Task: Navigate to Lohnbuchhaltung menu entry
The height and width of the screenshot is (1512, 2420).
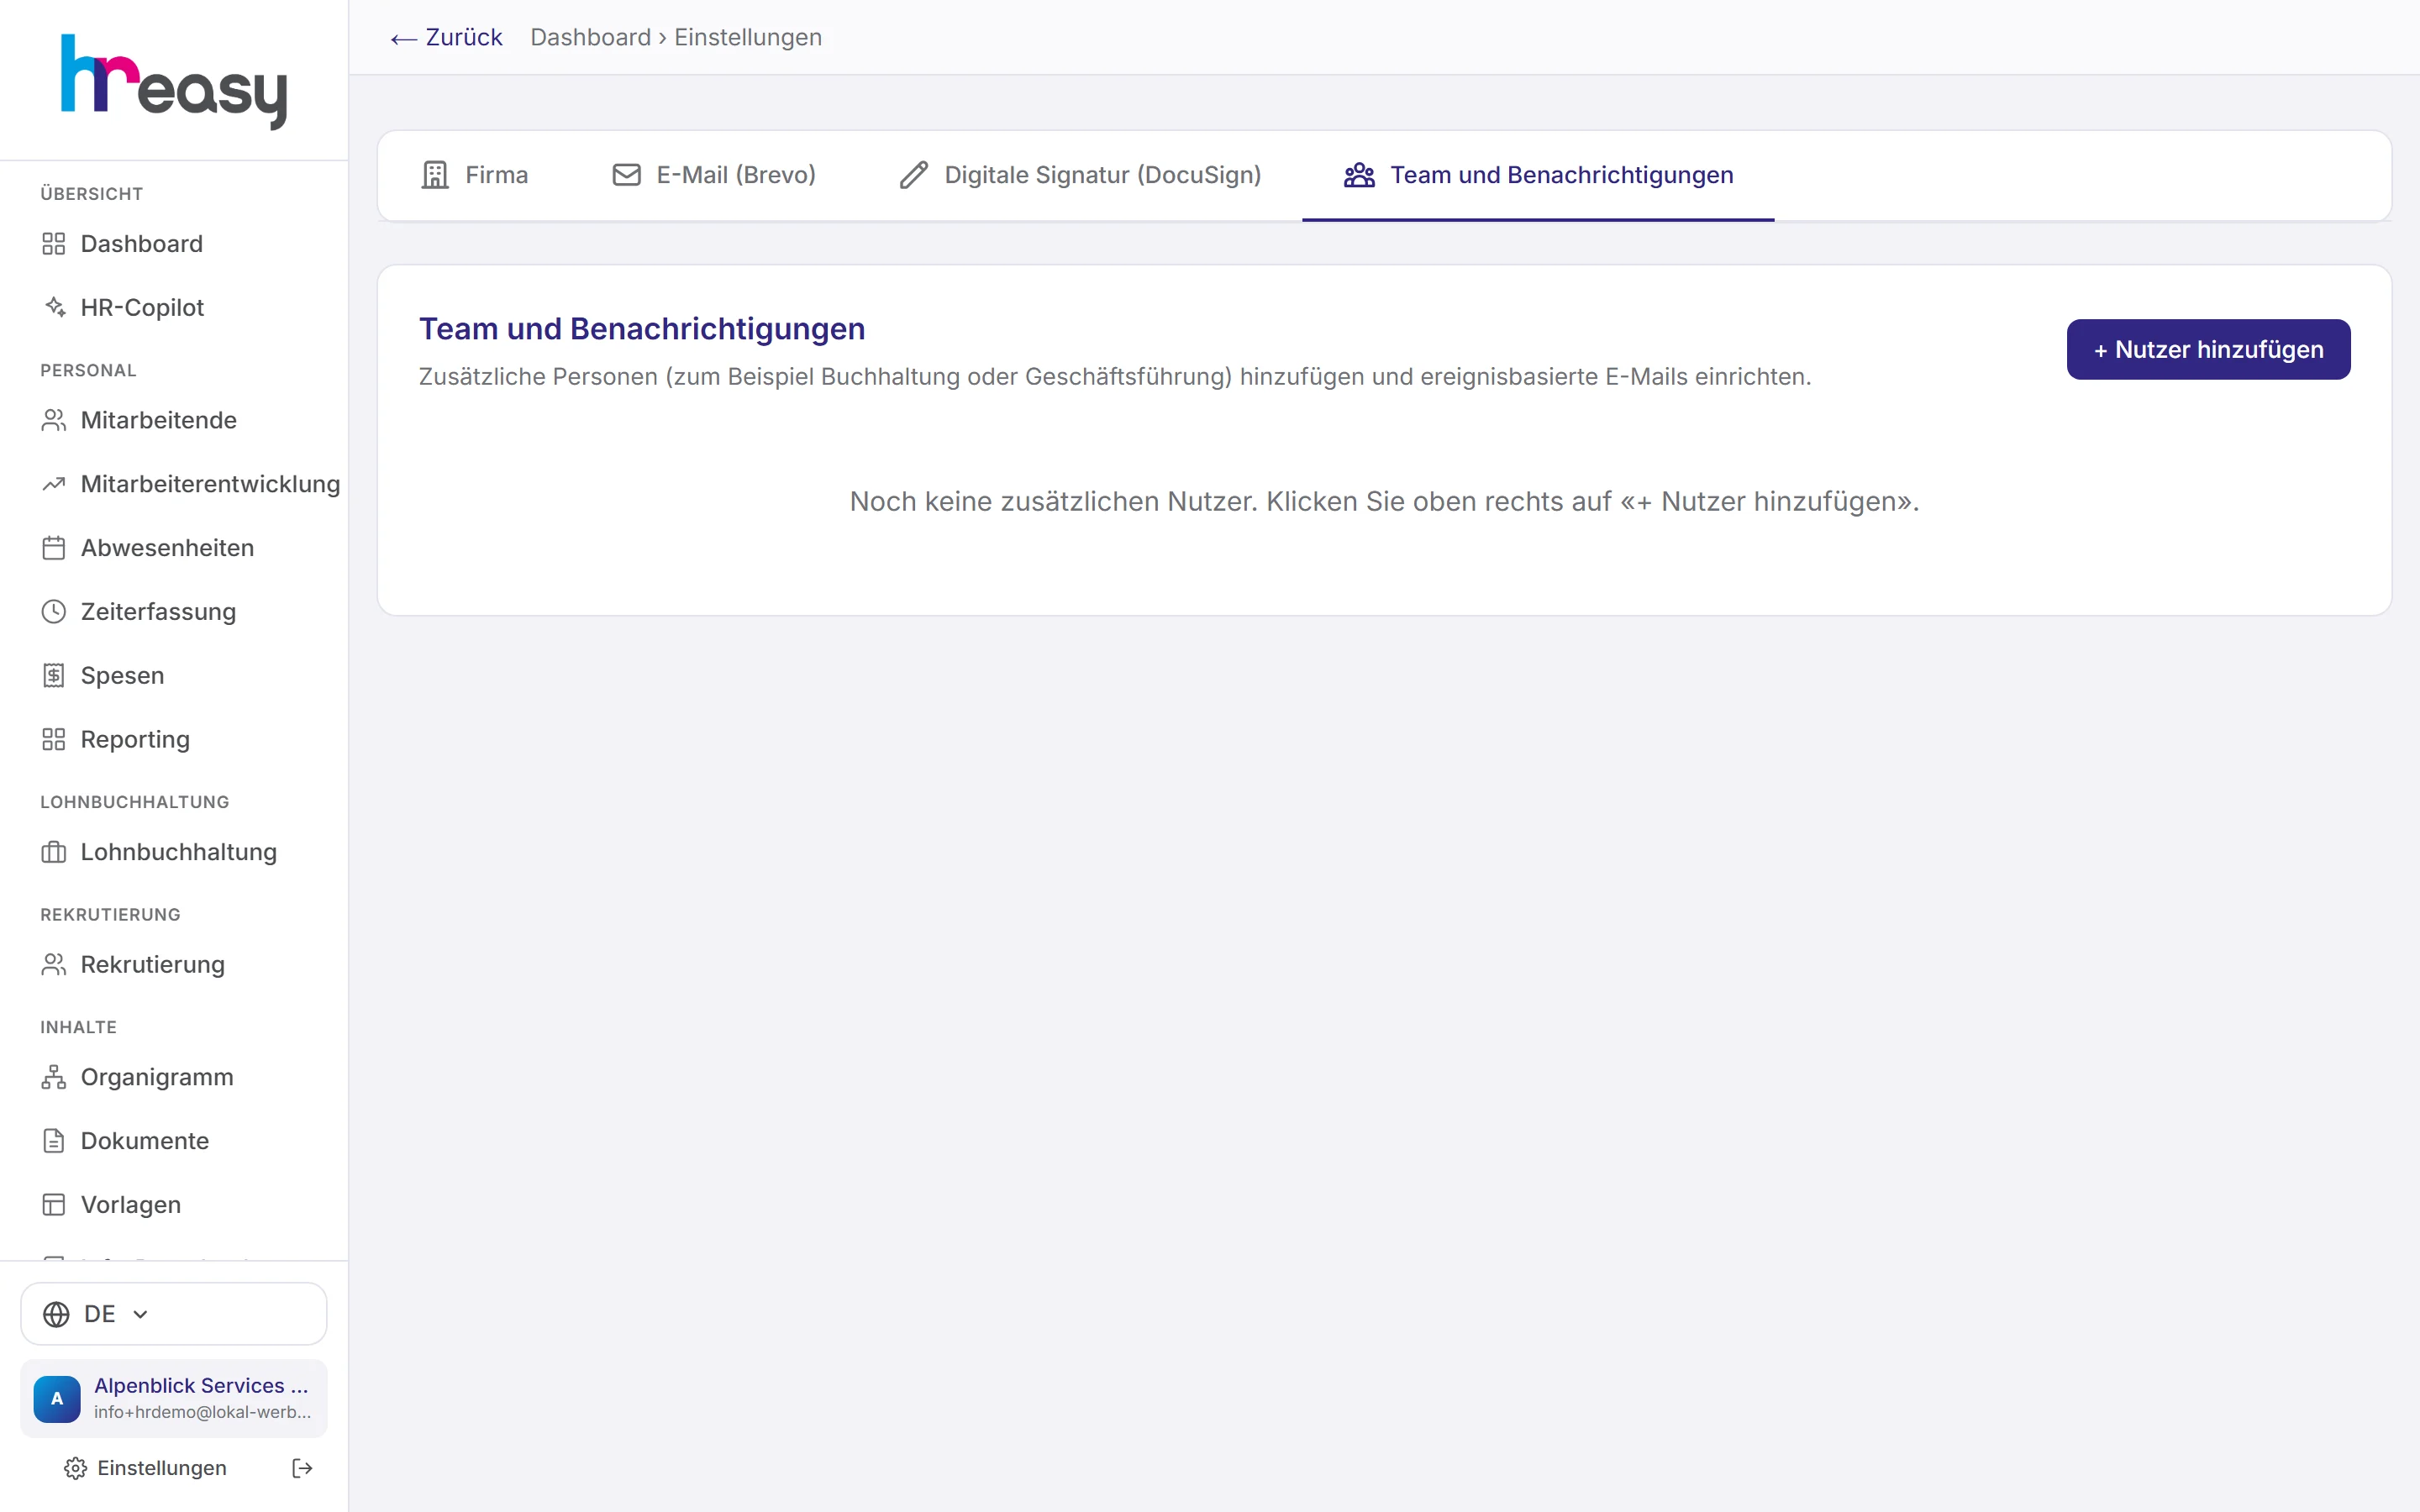Action: pos(159,852)
